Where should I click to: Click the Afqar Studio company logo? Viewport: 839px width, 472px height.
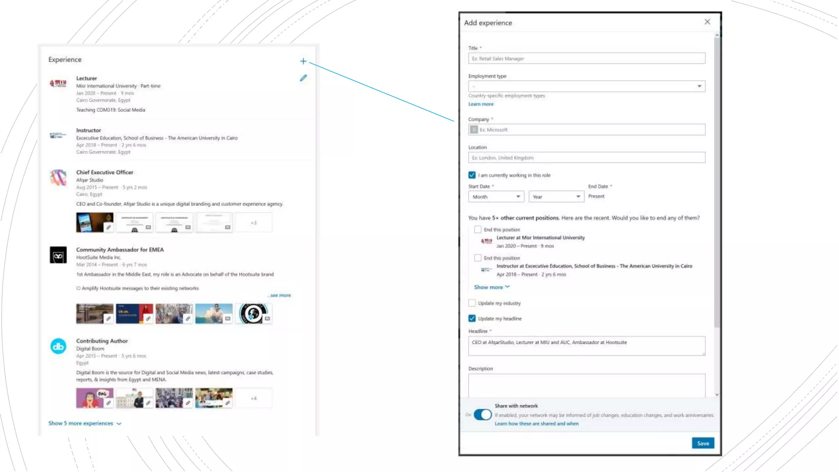[58, 178]
